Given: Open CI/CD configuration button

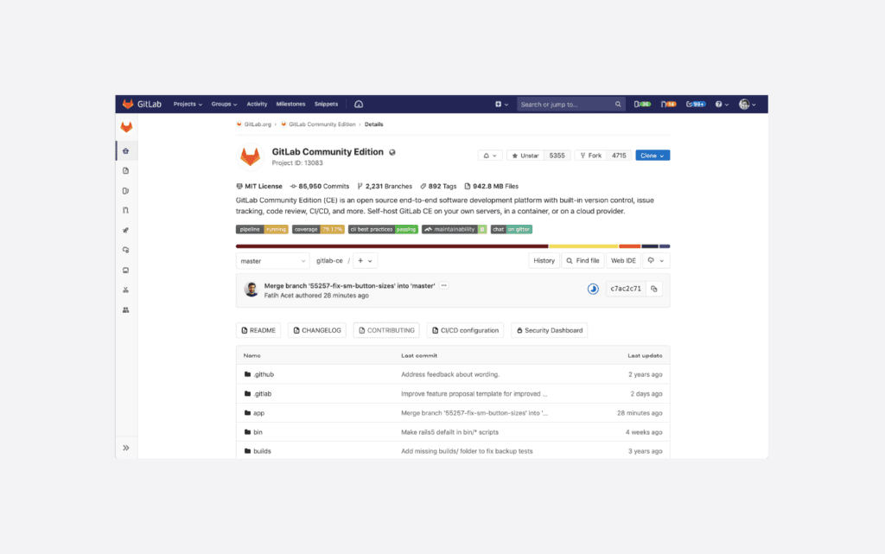Looking at the screenshot, I should point(465,331).
